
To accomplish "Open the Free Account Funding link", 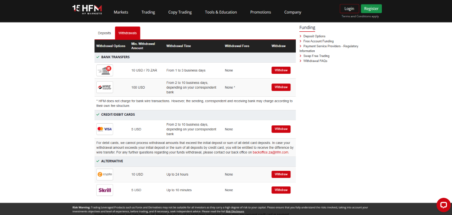I will coord(319,41).
